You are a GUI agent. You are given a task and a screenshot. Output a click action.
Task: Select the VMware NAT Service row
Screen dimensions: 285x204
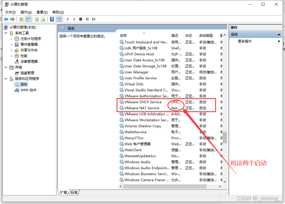171,108
